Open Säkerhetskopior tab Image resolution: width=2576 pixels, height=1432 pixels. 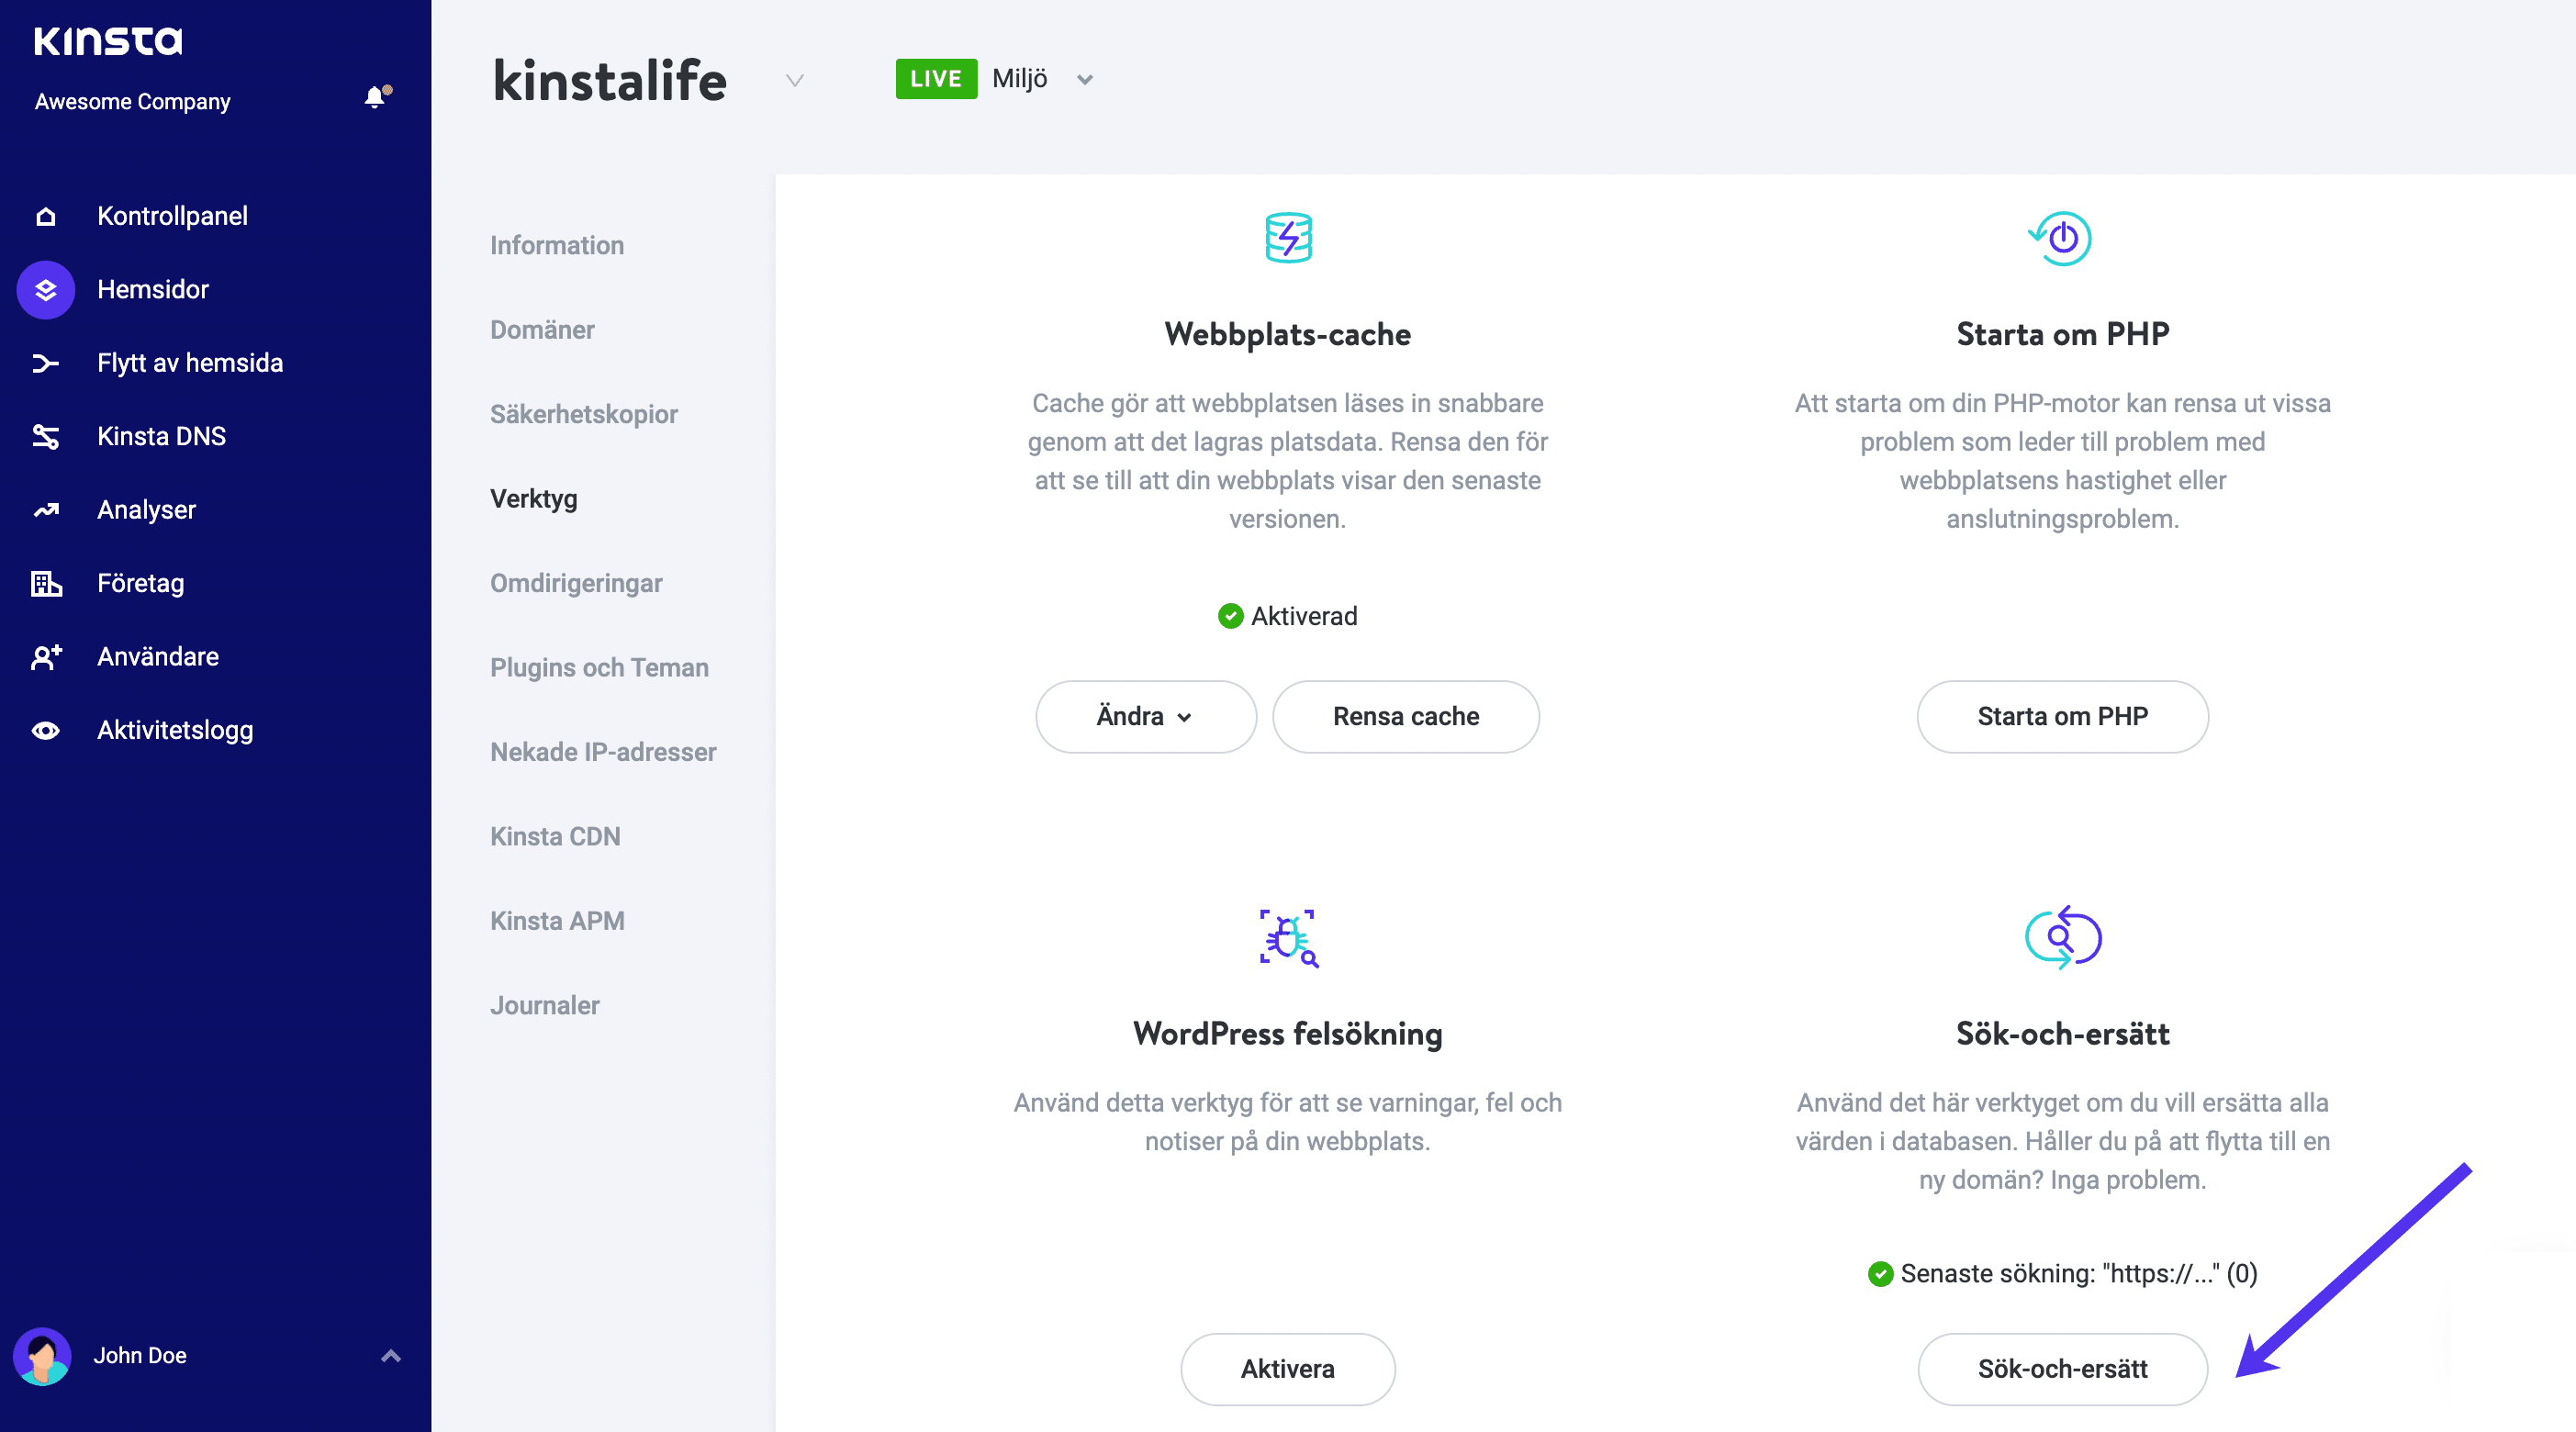point(584,414)
